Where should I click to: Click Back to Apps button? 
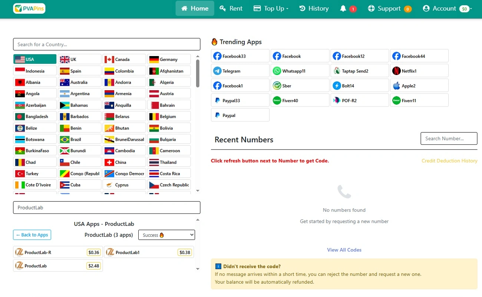pyautogui.click(x=32, y=235)
